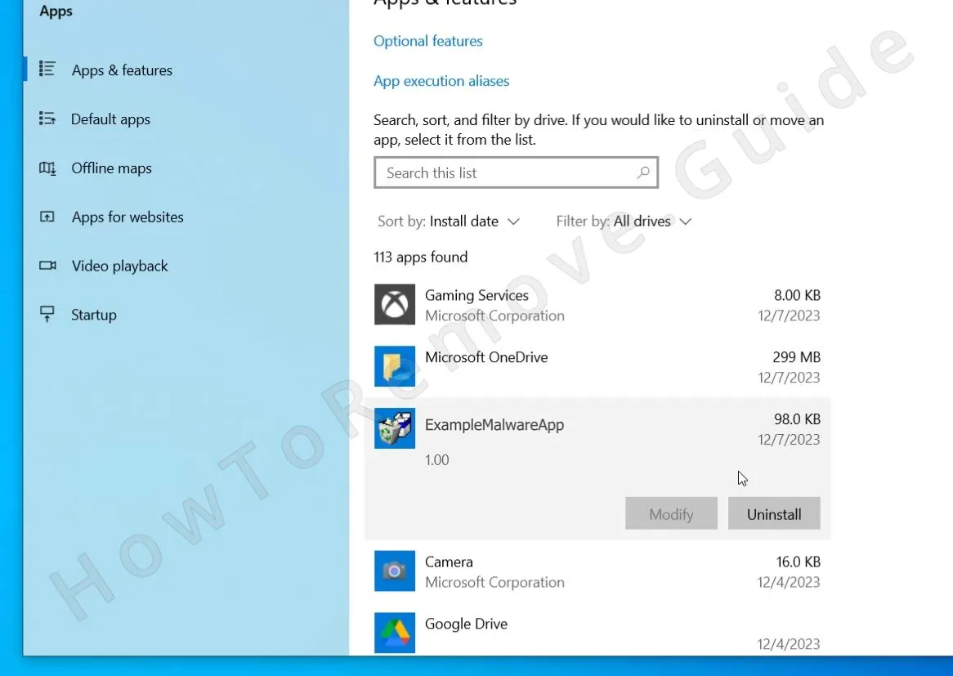Click the Offline maps map icon

coord(47,168)
